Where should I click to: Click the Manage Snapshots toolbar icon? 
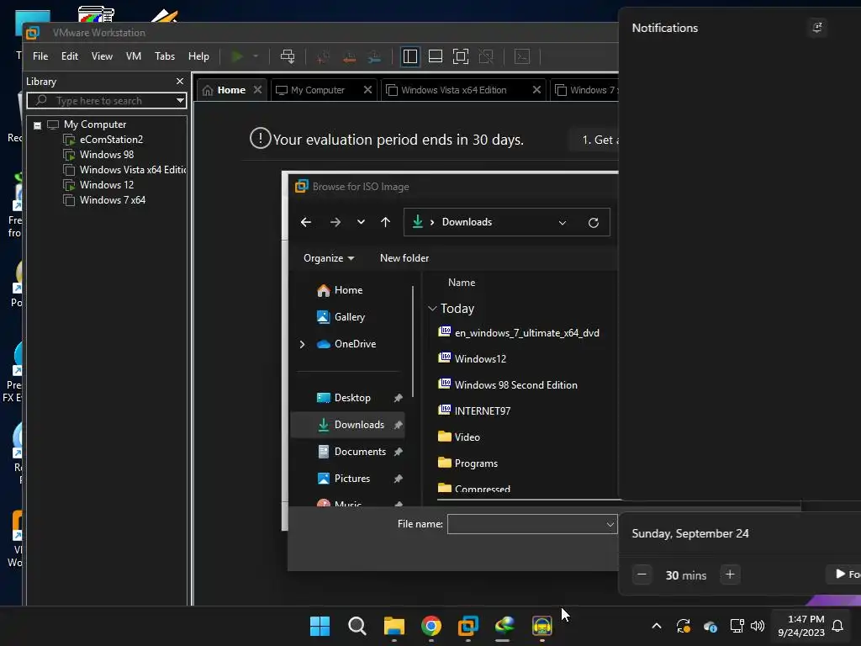pos(374,56)
